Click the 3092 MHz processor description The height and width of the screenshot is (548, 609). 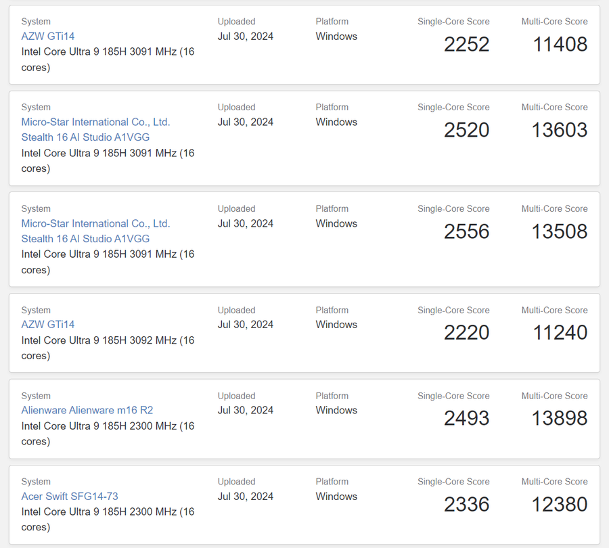pos(108,340)
